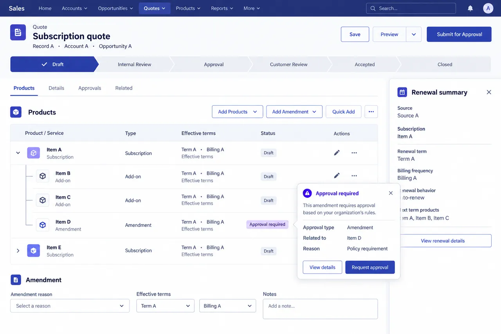Switch to the Related tab
The image size is (501, 334).
coord(124,88)
